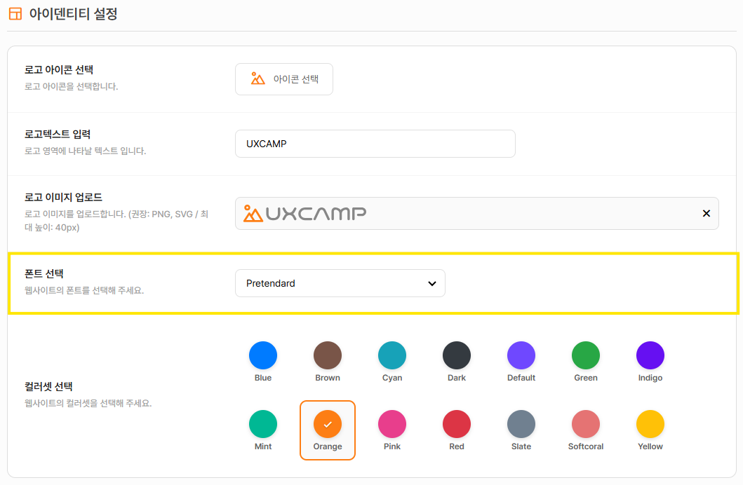Click the logo text input field
The height and width of the screenshot is (485, 743).
click(x=375, y=144)
